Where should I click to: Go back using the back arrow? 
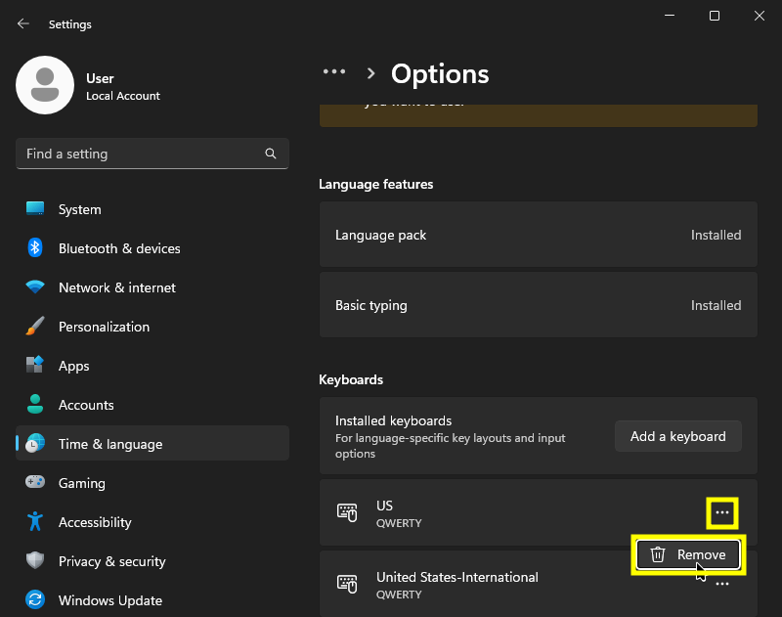tap(23, 23)
